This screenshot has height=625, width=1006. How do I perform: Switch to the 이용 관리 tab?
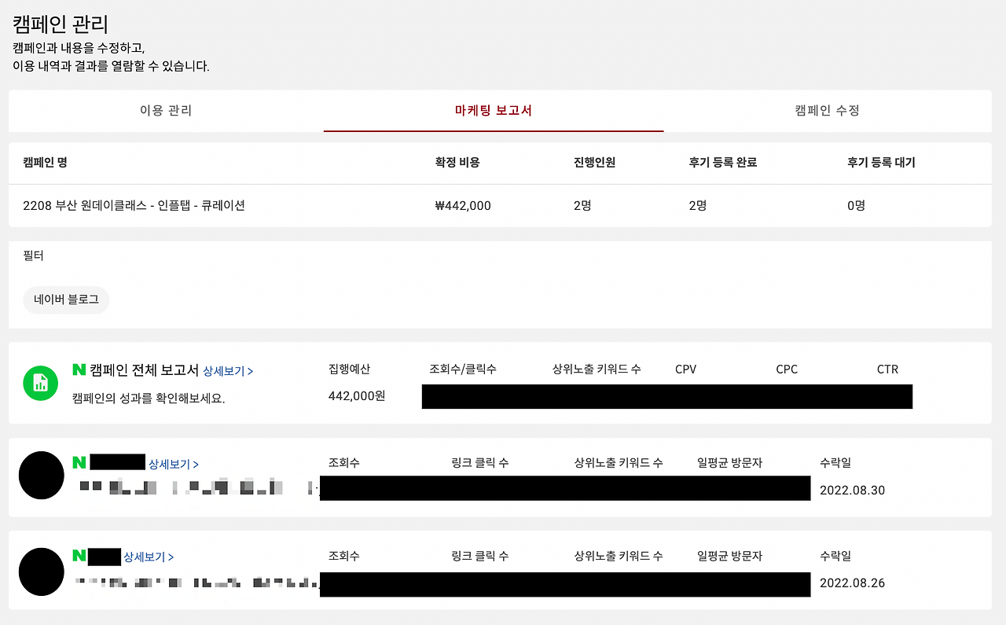164,111
